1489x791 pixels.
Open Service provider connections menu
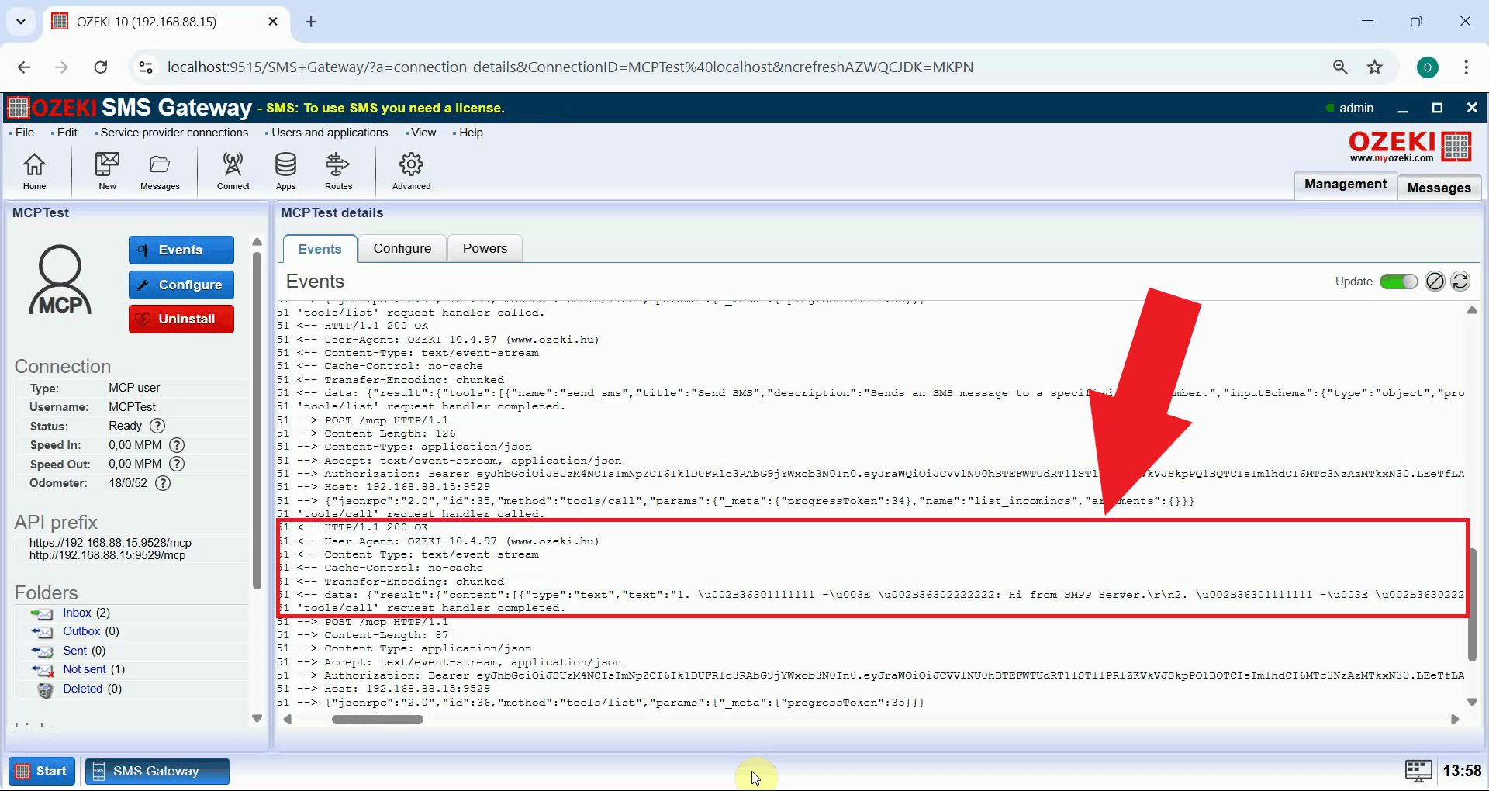pos(174,133)
